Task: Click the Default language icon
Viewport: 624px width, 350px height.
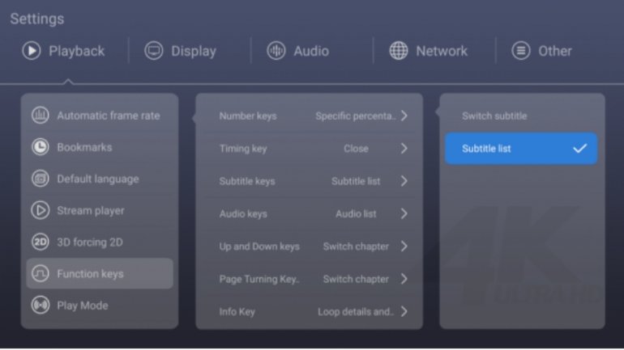Action: [x=40, y=179]
